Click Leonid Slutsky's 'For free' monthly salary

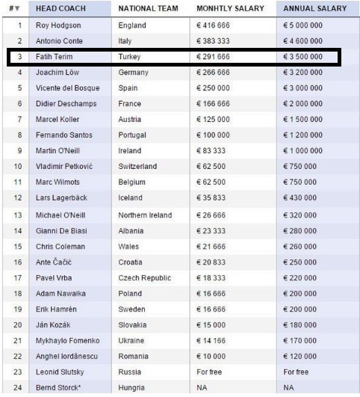(209, 372)
